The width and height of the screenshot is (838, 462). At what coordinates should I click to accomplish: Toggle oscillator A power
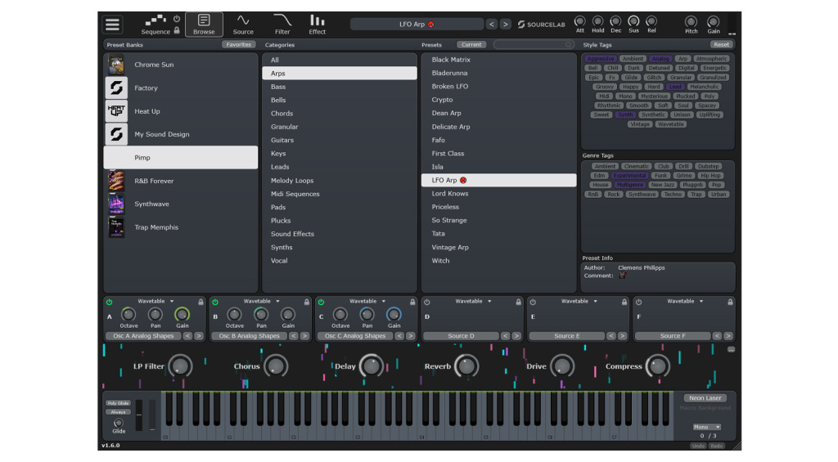109,302
